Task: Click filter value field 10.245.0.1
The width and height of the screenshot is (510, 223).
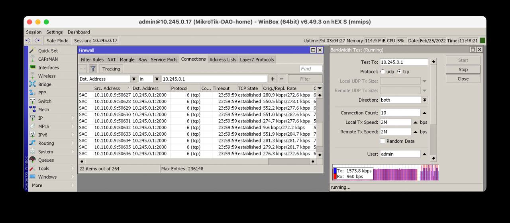Action: click(214, 79)
